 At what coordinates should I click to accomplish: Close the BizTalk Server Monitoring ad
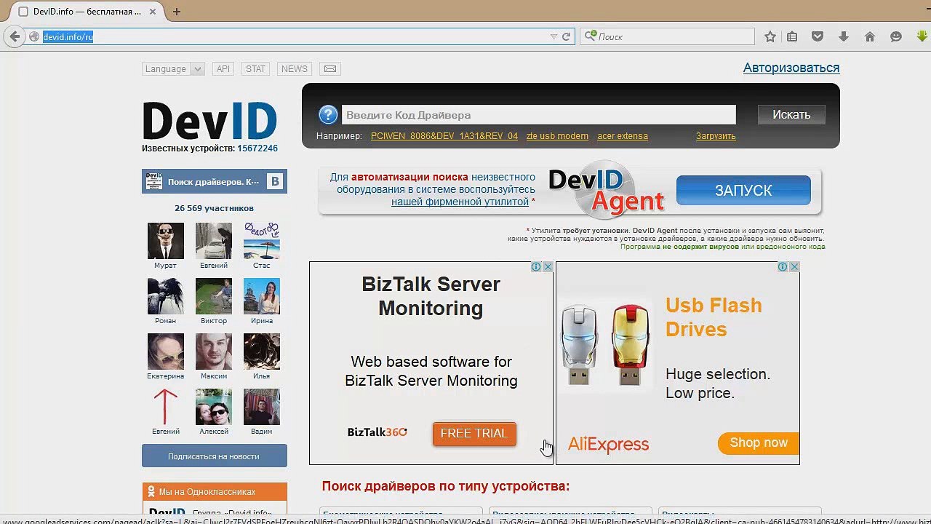tap(548, 267)
